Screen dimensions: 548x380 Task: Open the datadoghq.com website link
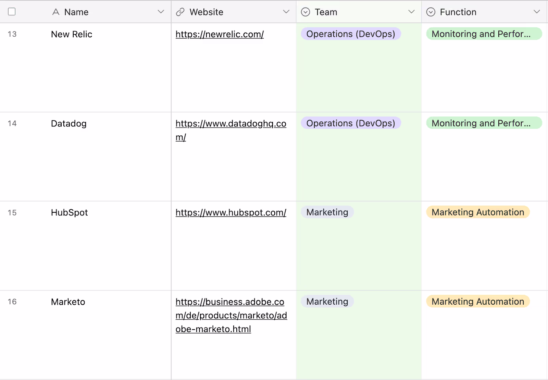tap(231, 130)
